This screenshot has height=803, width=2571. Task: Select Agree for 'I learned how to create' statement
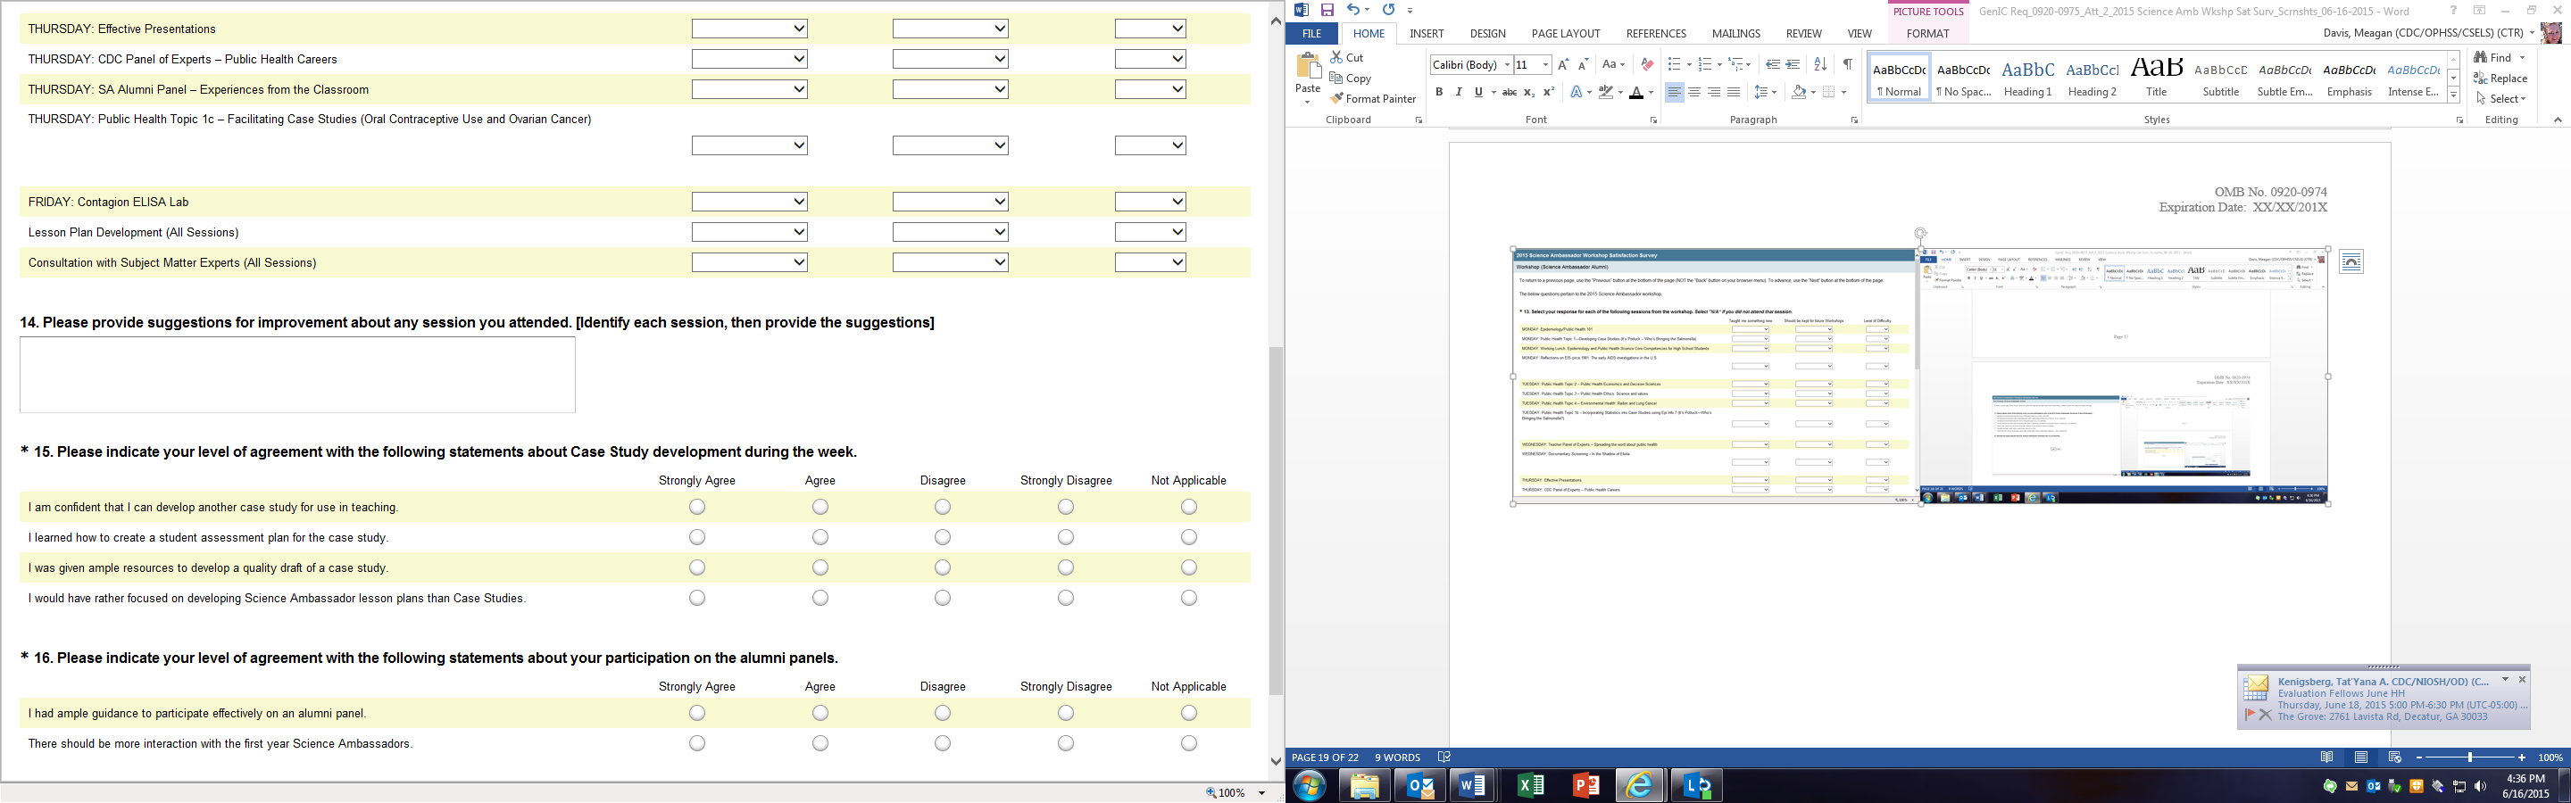click(820, 538)
